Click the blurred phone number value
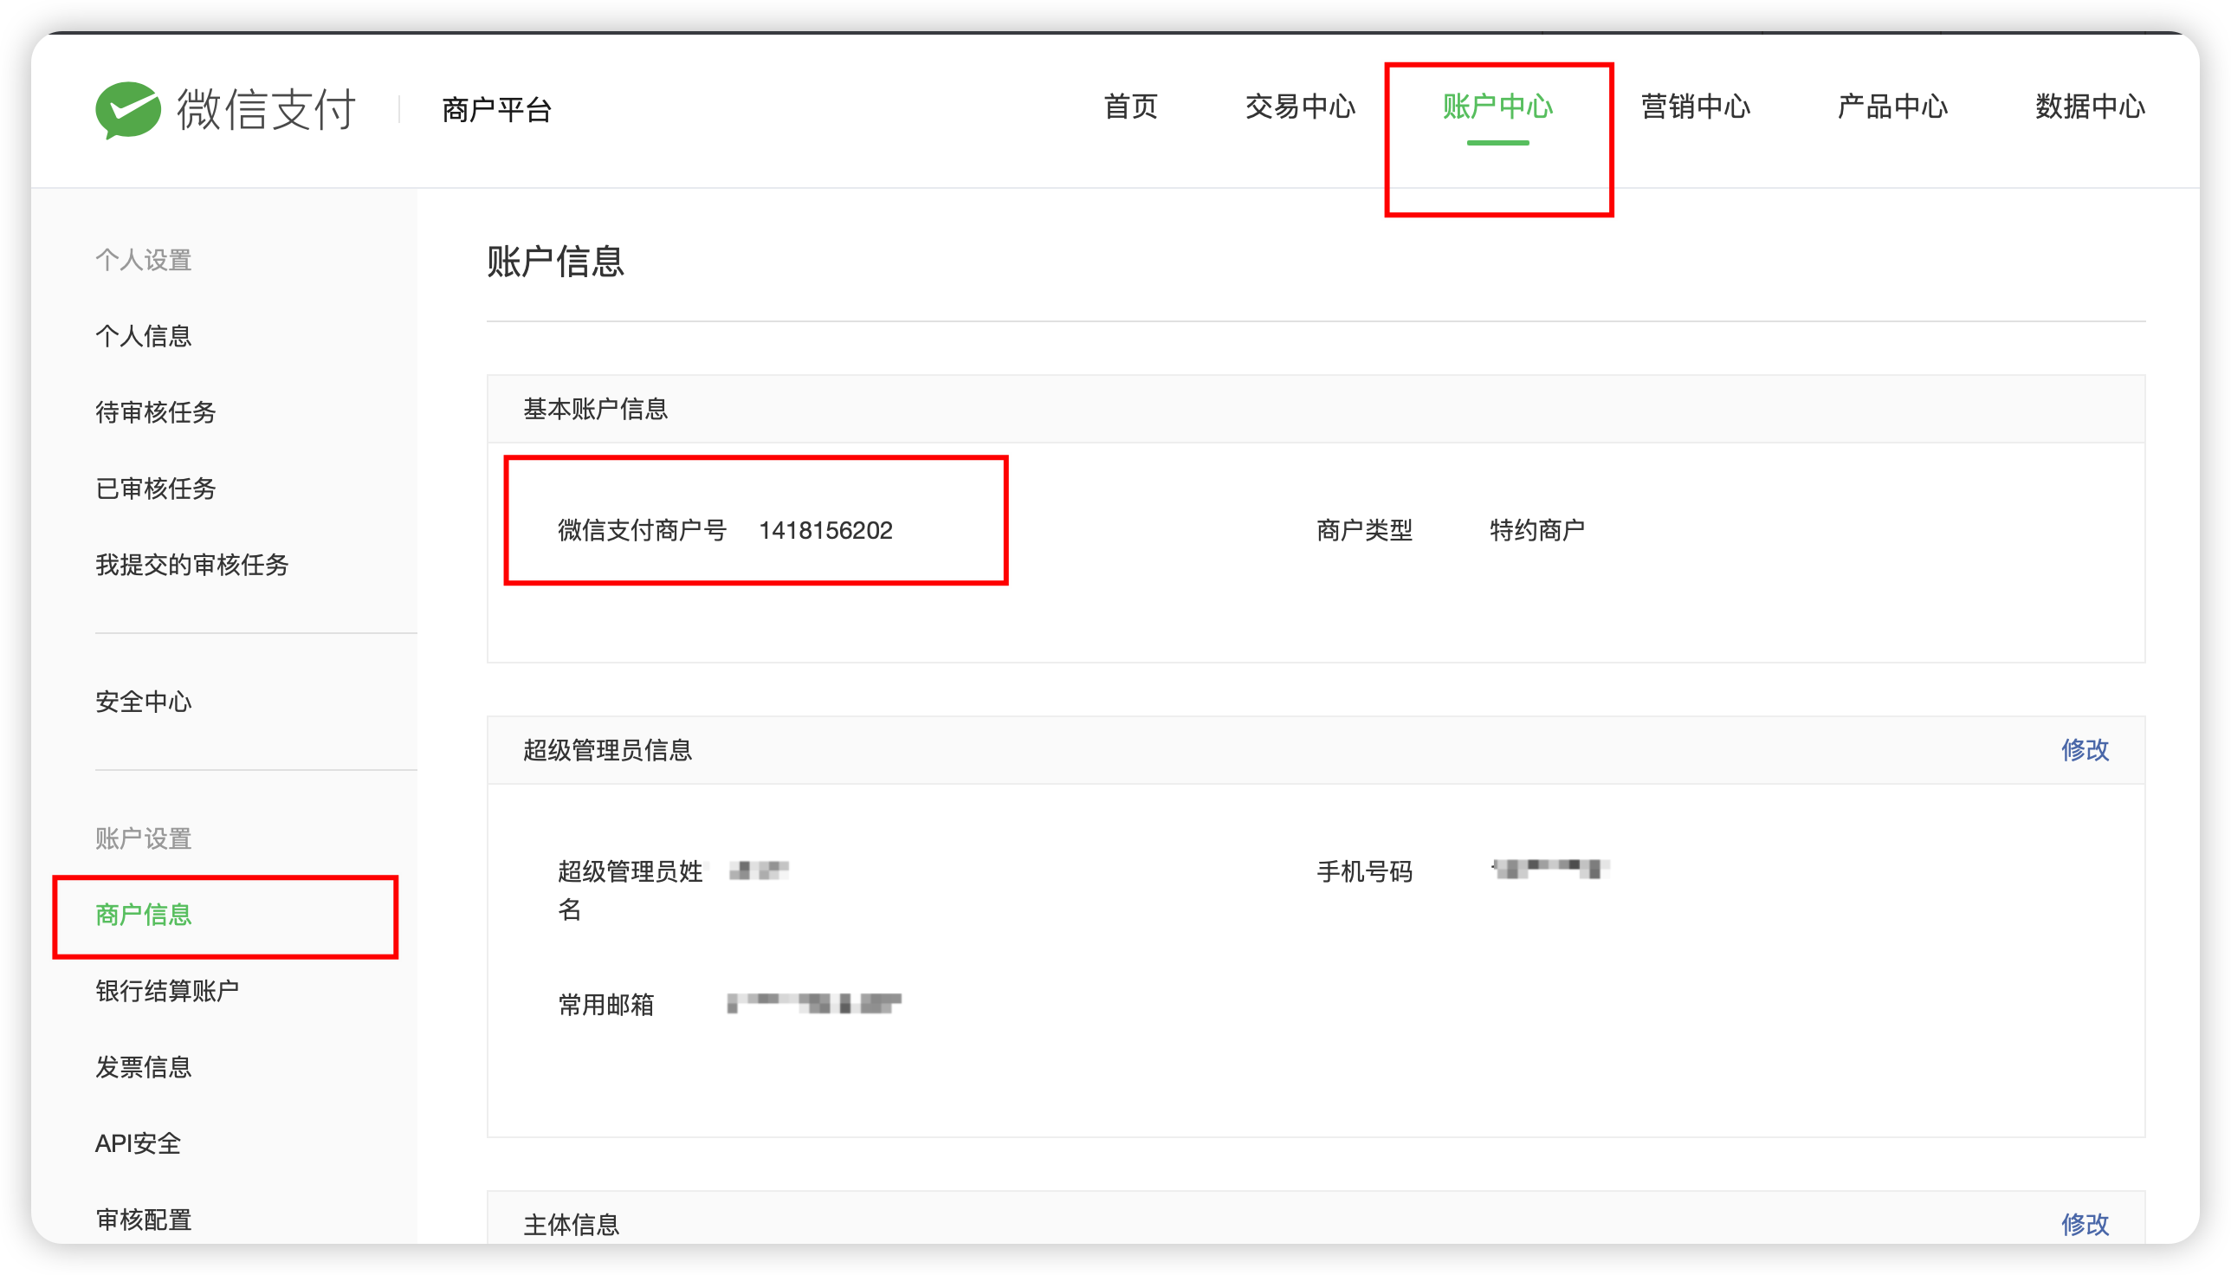Screen dimensions: 2231x1275 pos(1550,869)
